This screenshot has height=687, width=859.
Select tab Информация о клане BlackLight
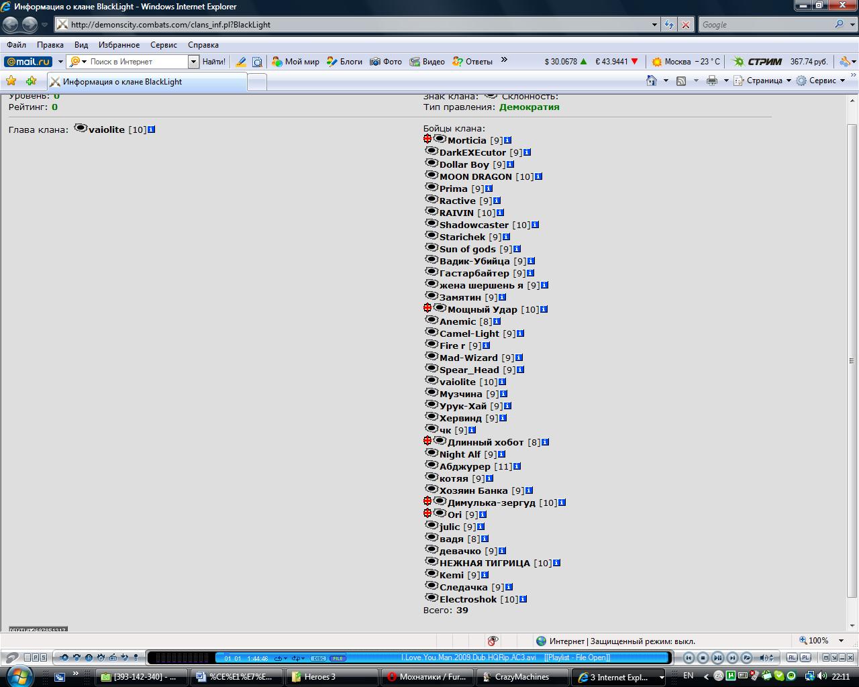point(147,82)
